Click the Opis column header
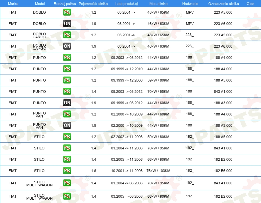261x203 pixels. (x=250, y=4)
